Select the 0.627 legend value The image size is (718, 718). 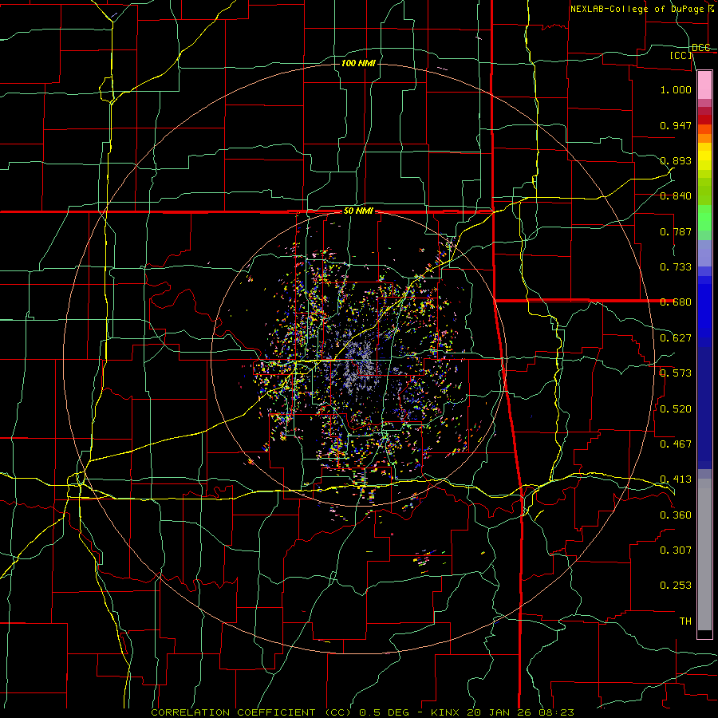(x=676, y=338)
